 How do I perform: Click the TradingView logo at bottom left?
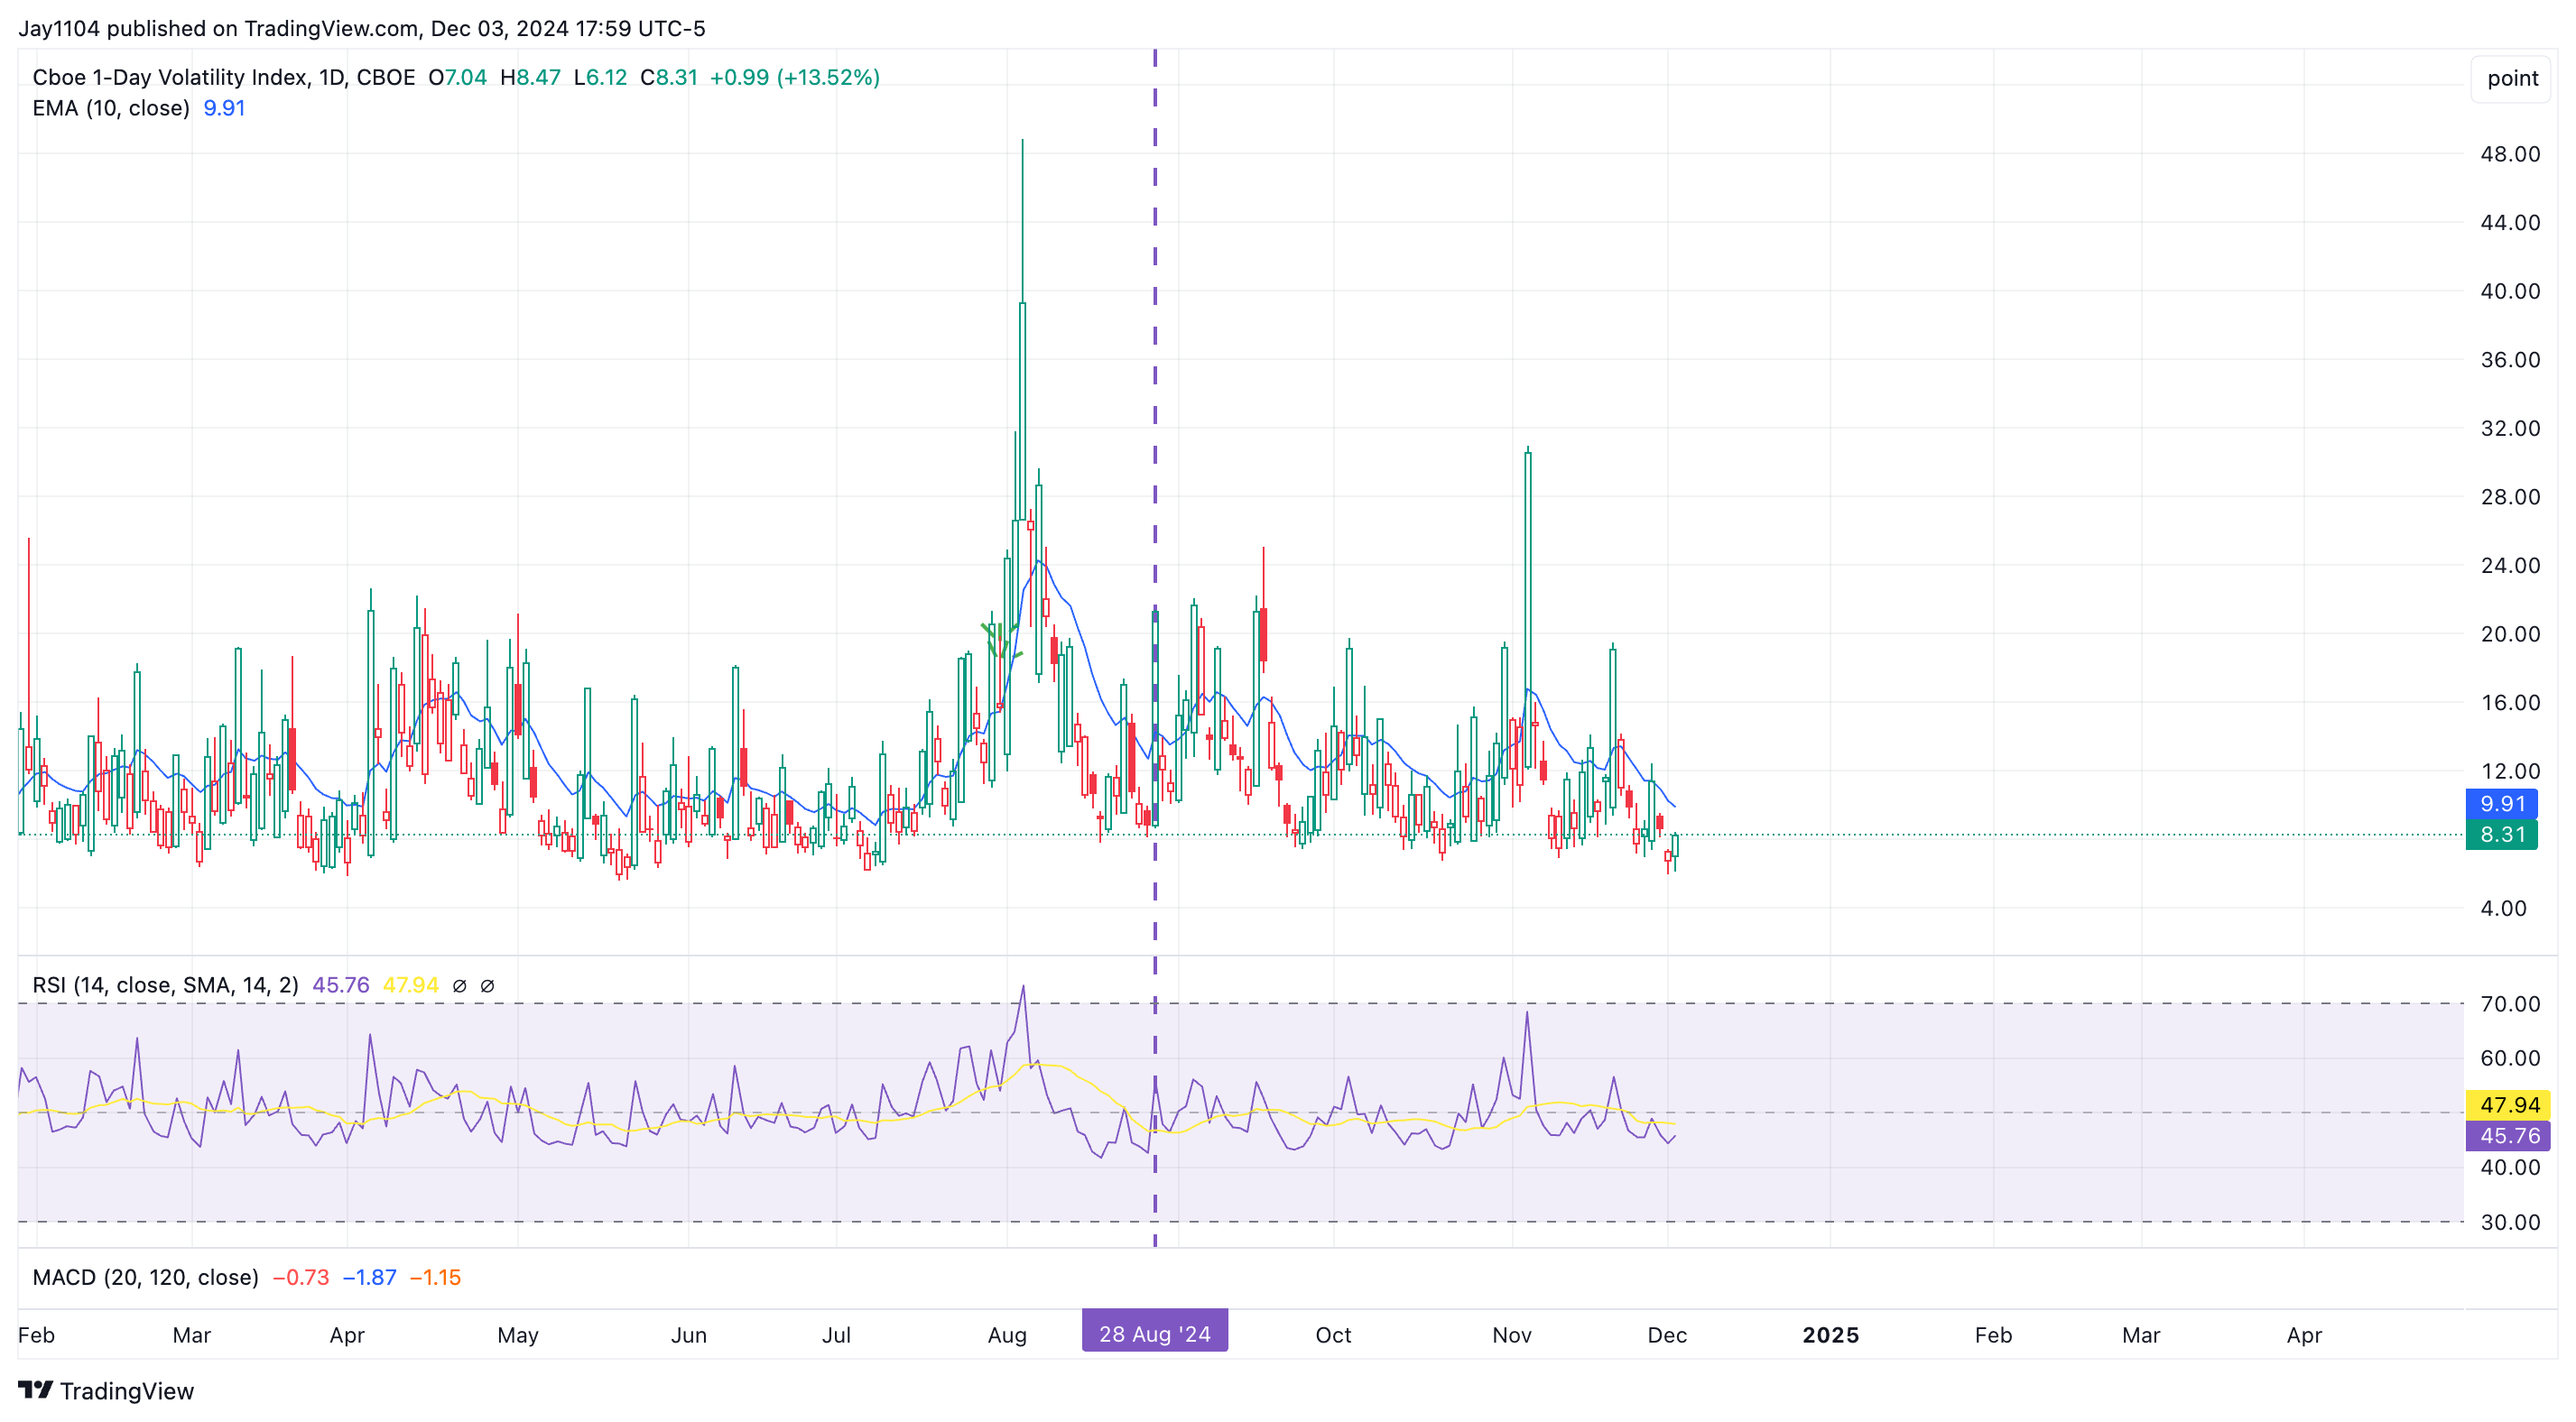tap(106, 1391)
